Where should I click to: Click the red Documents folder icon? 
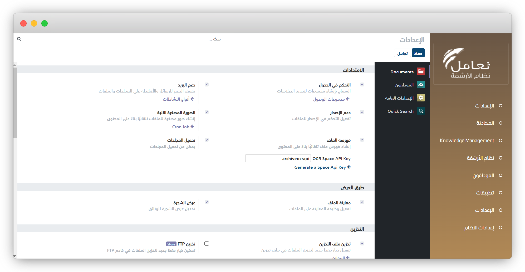tap(421, 71)
